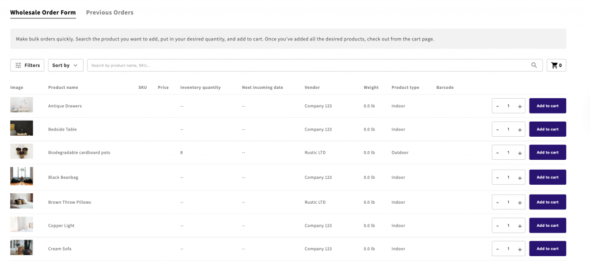Expand the Sort by dropdown
590x262 pixels.
click(x=66, y=65)
